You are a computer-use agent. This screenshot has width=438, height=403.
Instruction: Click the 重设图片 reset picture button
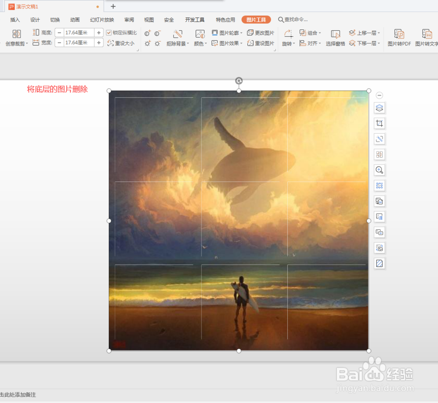click(x=261, y=43)
